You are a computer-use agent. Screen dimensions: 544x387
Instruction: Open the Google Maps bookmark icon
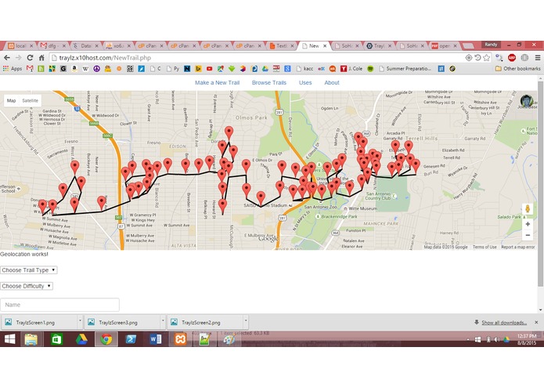coord(220,69)
